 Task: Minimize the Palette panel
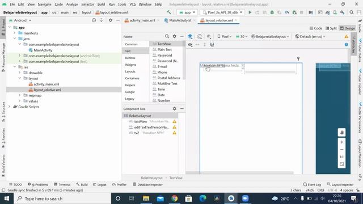tap(181, 36)
